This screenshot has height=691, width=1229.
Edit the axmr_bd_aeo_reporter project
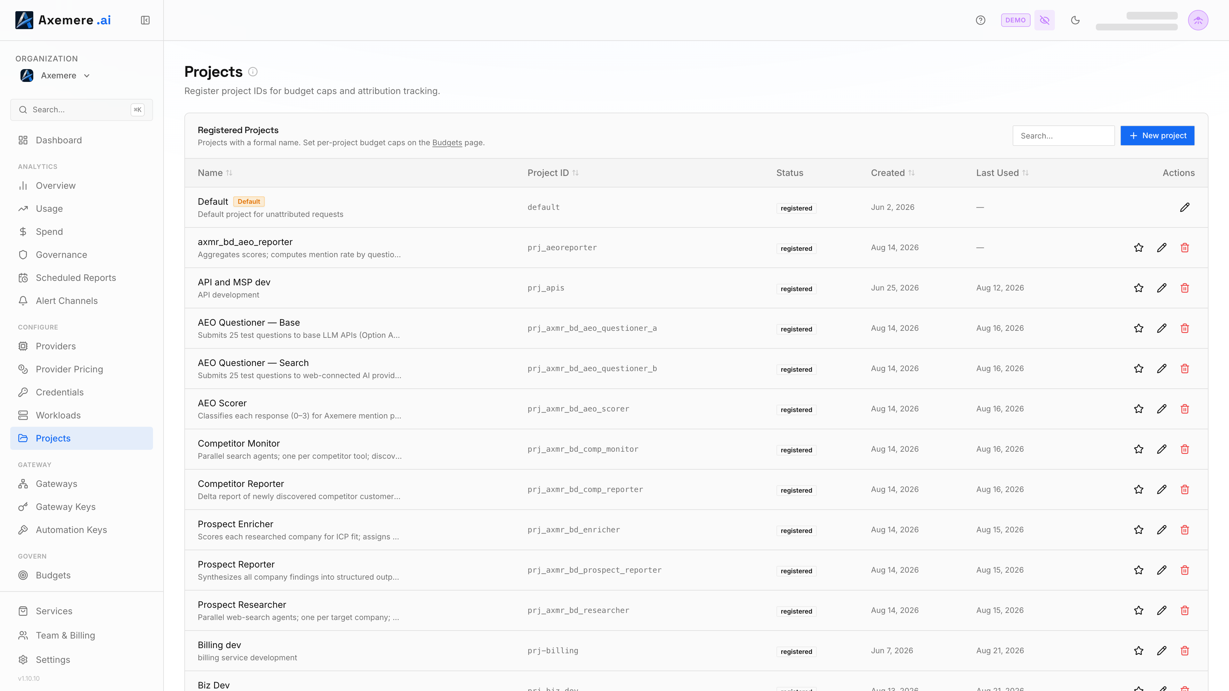(1162, 248)
